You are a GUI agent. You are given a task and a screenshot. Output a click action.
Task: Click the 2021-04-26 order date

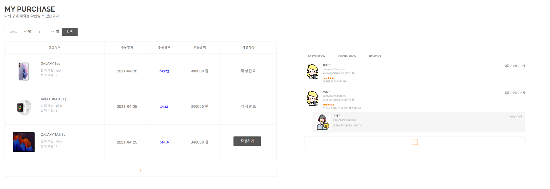(127, 71)
